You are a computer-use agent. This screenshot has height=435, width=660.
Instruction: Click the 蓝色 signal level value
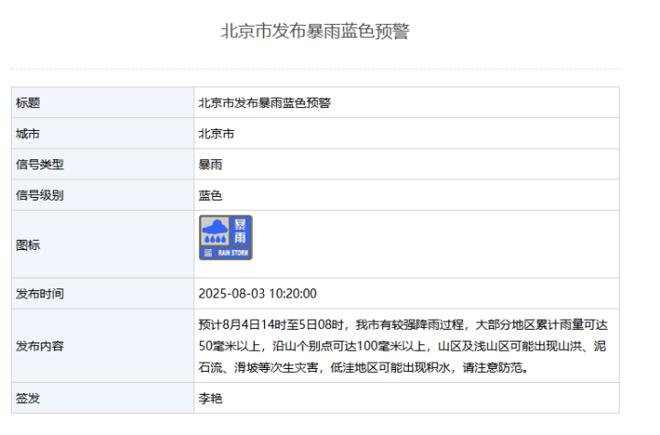pyautogui.click(x=211, y=196)
